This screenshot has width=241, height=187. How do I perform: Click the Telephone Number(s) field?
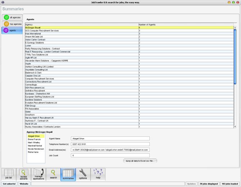[110, 144]
